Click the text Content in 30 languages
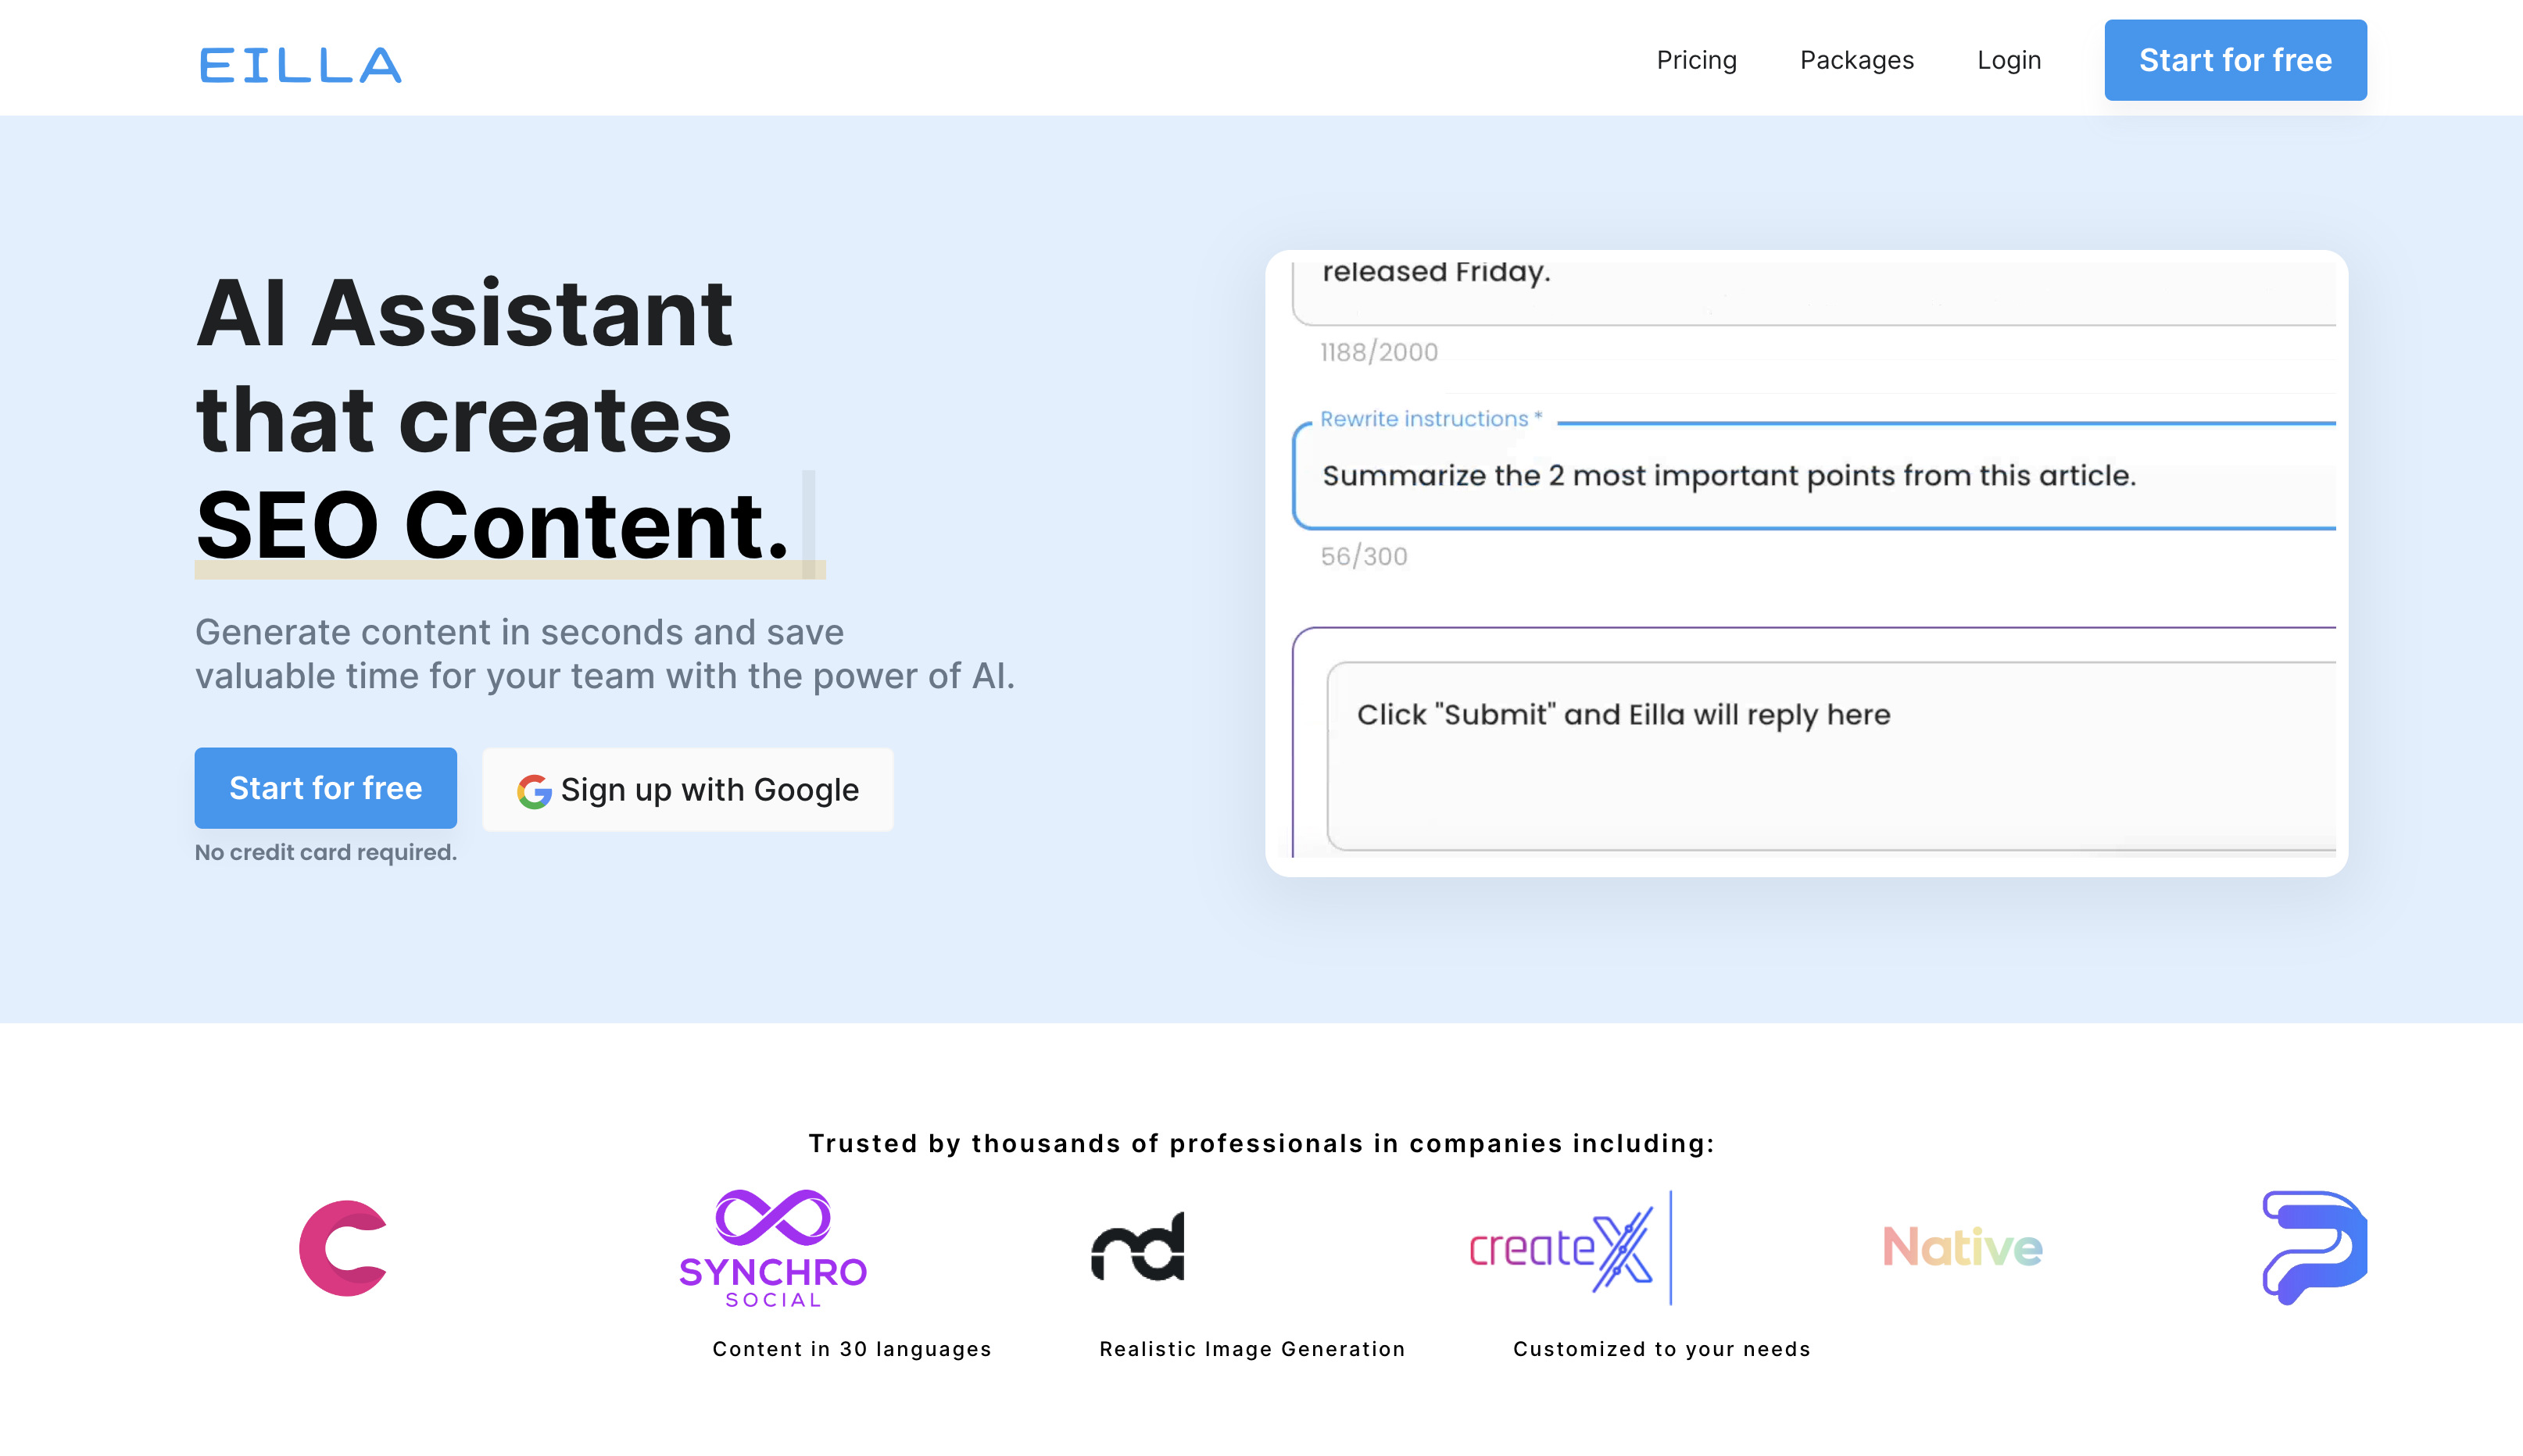The image size is (2523, 1456). [851, 1348]
